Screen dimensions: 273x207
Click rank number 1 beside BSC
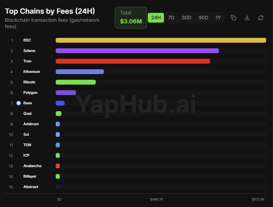[x=12, y=40]
